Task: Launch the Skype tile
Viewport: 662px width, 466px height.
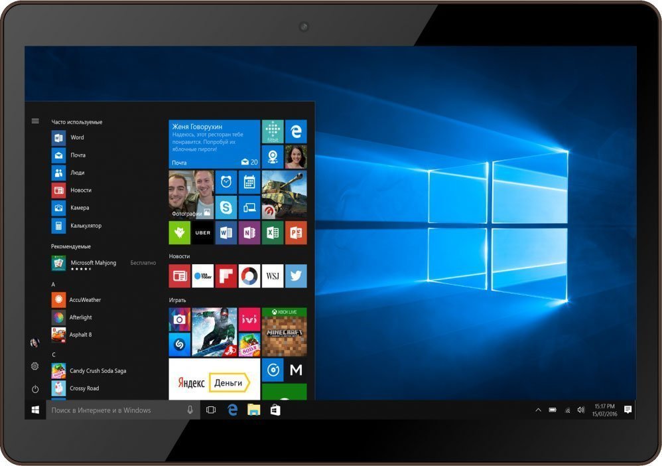Action: pyautogui.click(x=226, y=207)
